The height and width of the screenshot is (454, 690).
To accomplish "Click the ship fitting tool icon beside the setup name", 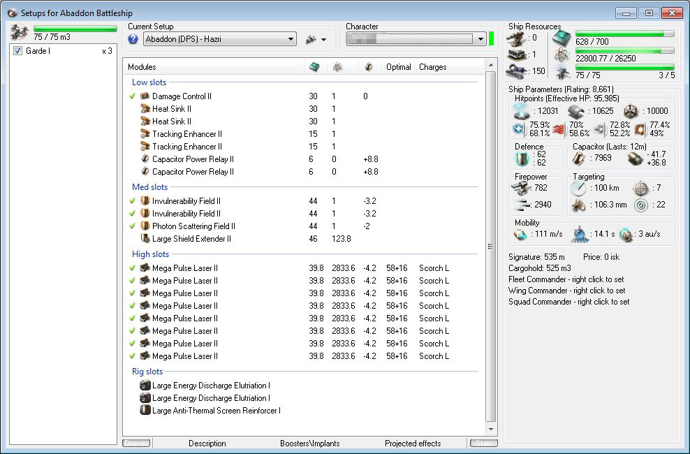I will click(x=311, y=40).
